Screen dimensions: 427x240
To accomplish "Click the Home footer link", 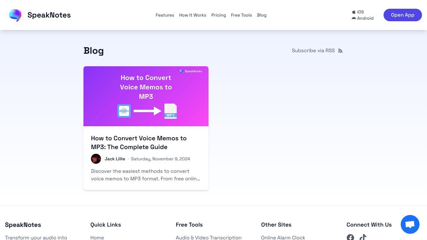I will tap(97, 237).
